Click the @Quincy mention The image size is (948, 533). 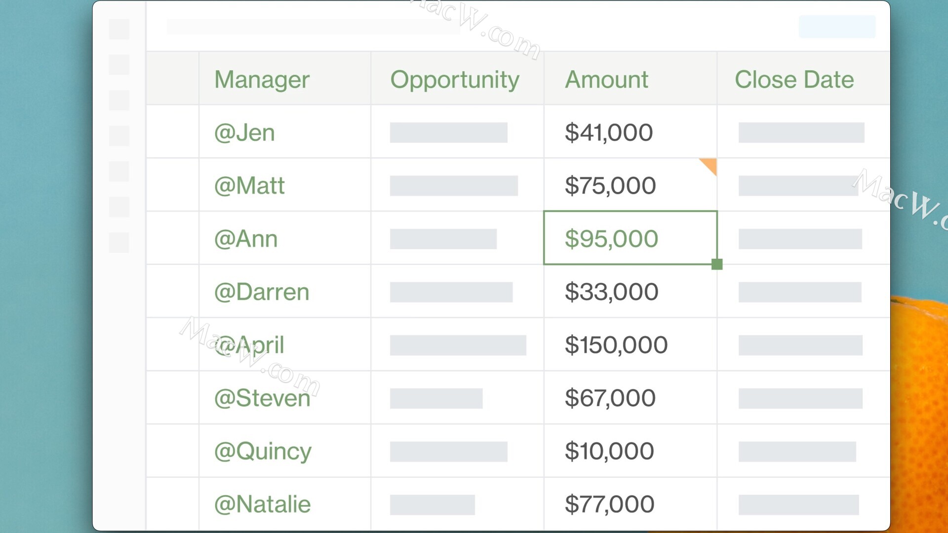[263, 452]
